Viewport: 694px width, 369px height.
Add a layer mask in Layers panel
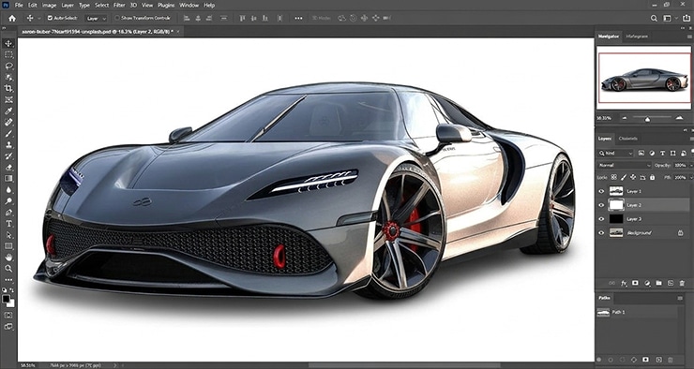point(636,283)
